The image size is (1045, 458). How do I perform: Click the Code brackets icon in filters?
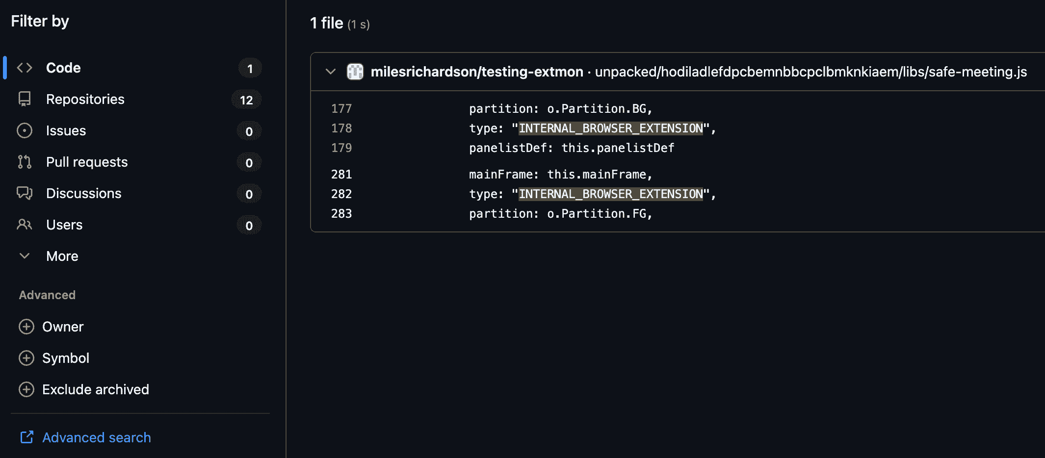tap(25, 68)
